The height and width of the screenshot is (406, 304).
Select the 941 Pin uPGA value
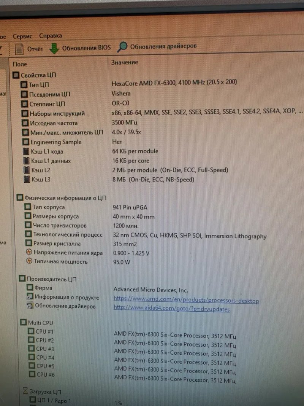click(130, 207)
